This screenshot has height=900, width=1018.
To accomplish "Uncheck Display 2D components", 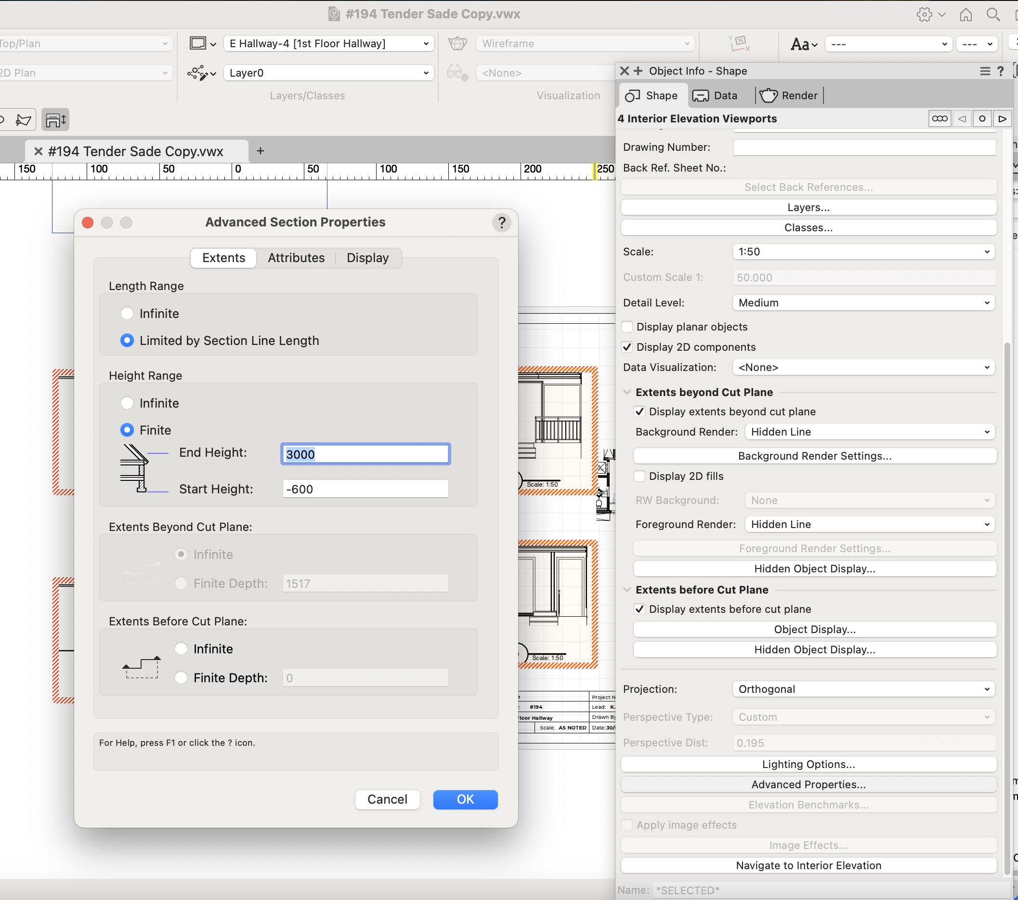I will pyautogui.click(x=627, y=347).
